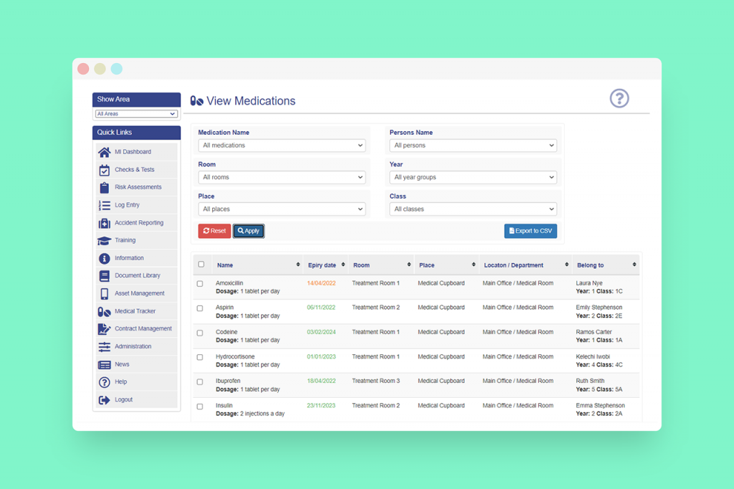Tick the select-all checkbox in table header
734x489 pixels.
pos(201,264)
